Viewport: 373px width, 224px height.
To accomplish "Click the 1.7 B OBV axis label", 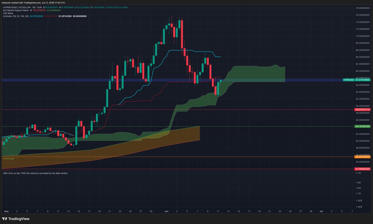I will (x=358, y=193).
